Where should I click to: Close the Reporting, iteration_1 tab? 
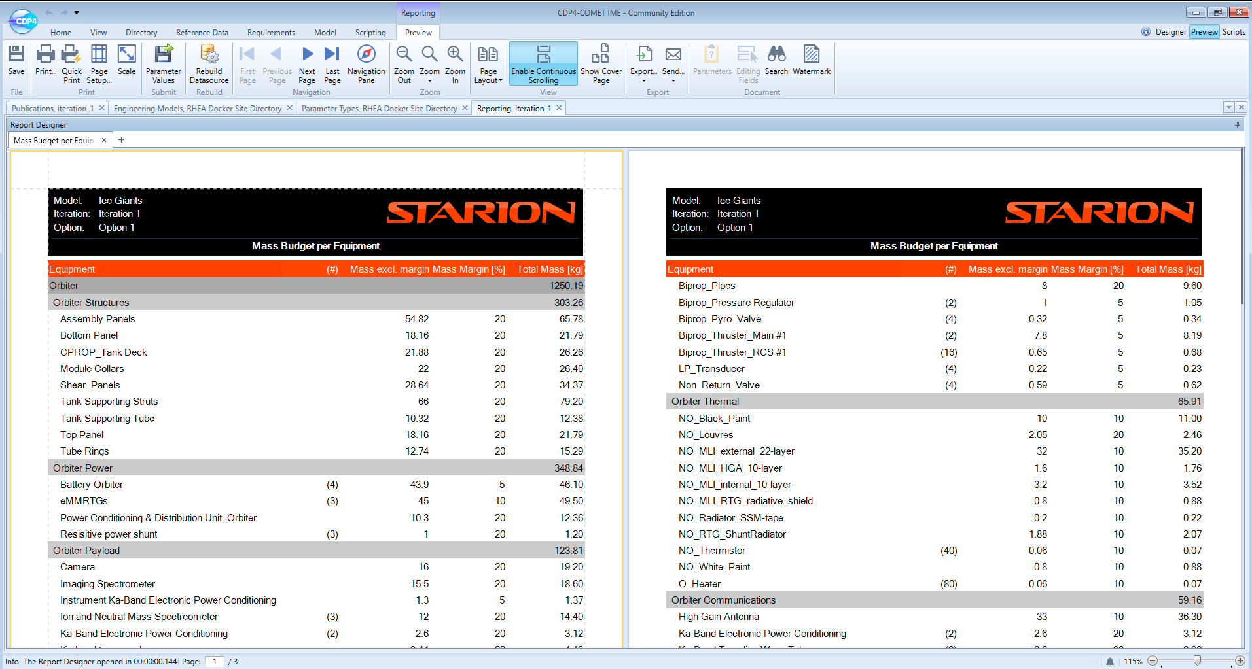point(559,108)
